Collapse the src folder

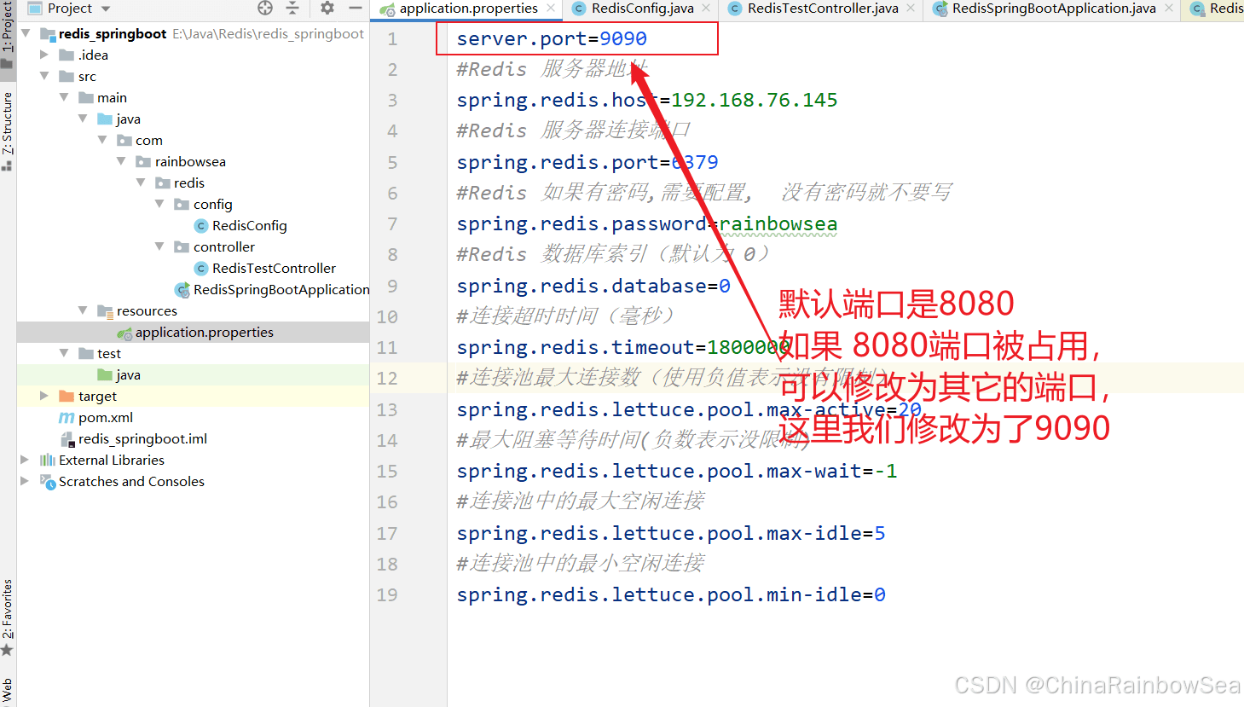point(44,76)
